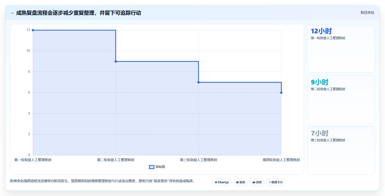
Task: Open the 9小时 data card
Action: pyautogui.click(x=341, y=99)
